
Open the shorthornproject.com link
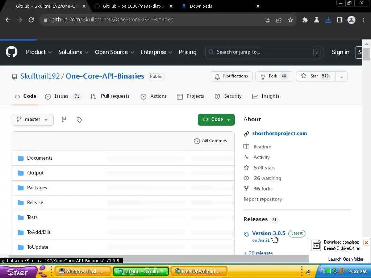pos(279,133)
